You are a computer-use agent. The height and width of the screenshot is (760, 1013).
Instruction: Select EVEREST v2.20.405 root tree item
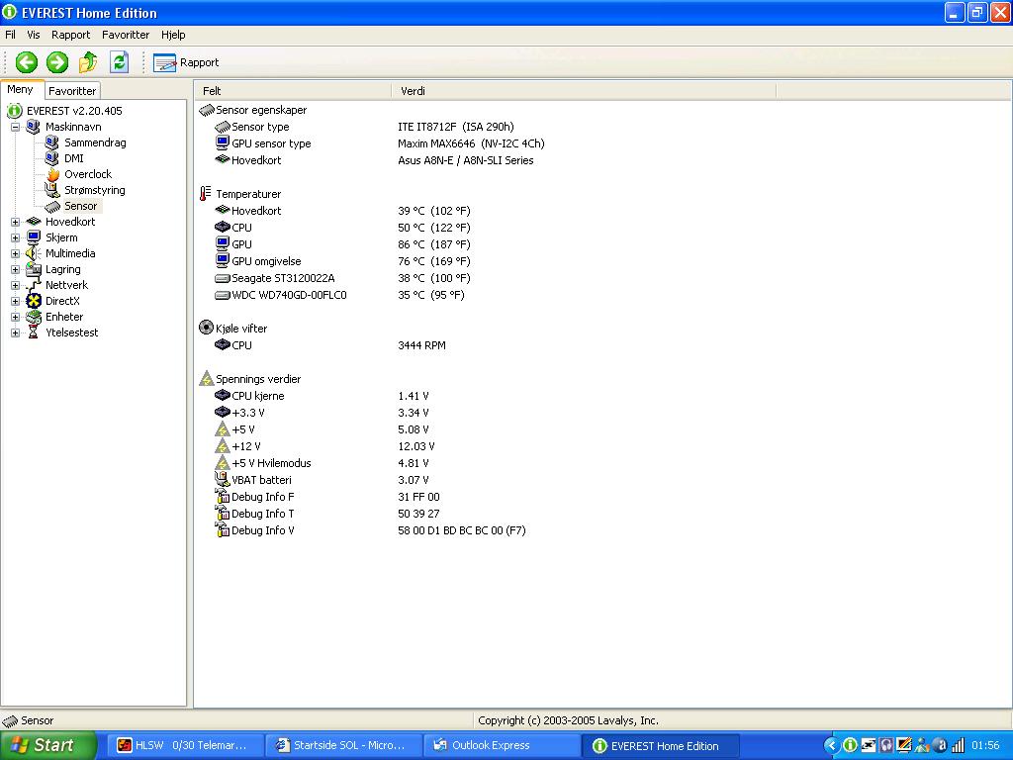[74, 111]
